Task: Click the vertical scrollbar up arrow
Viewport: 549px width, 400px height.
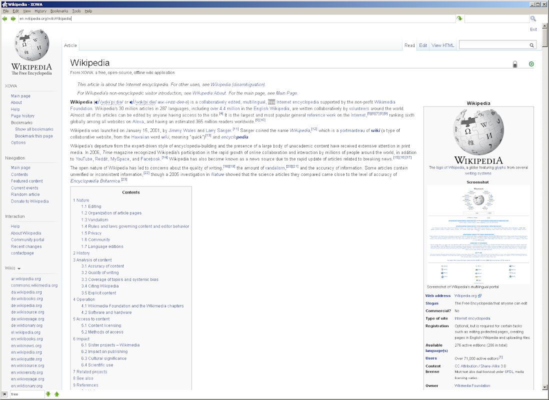Action: click(545, 25)
